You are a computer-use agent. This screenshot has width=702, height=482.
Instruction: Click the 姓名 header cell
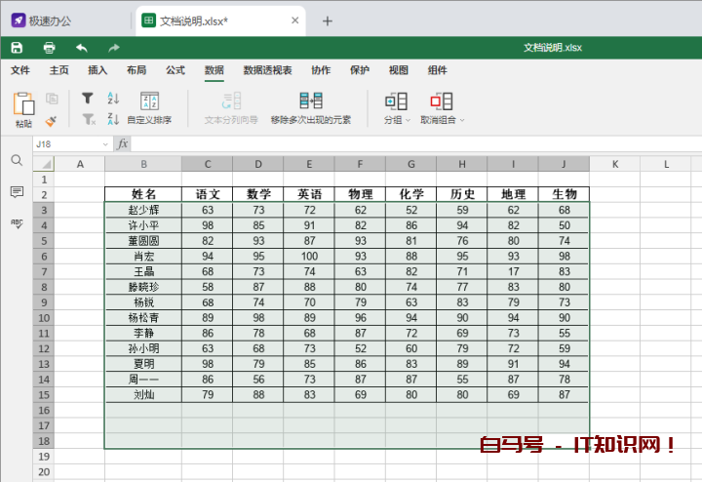143,194
